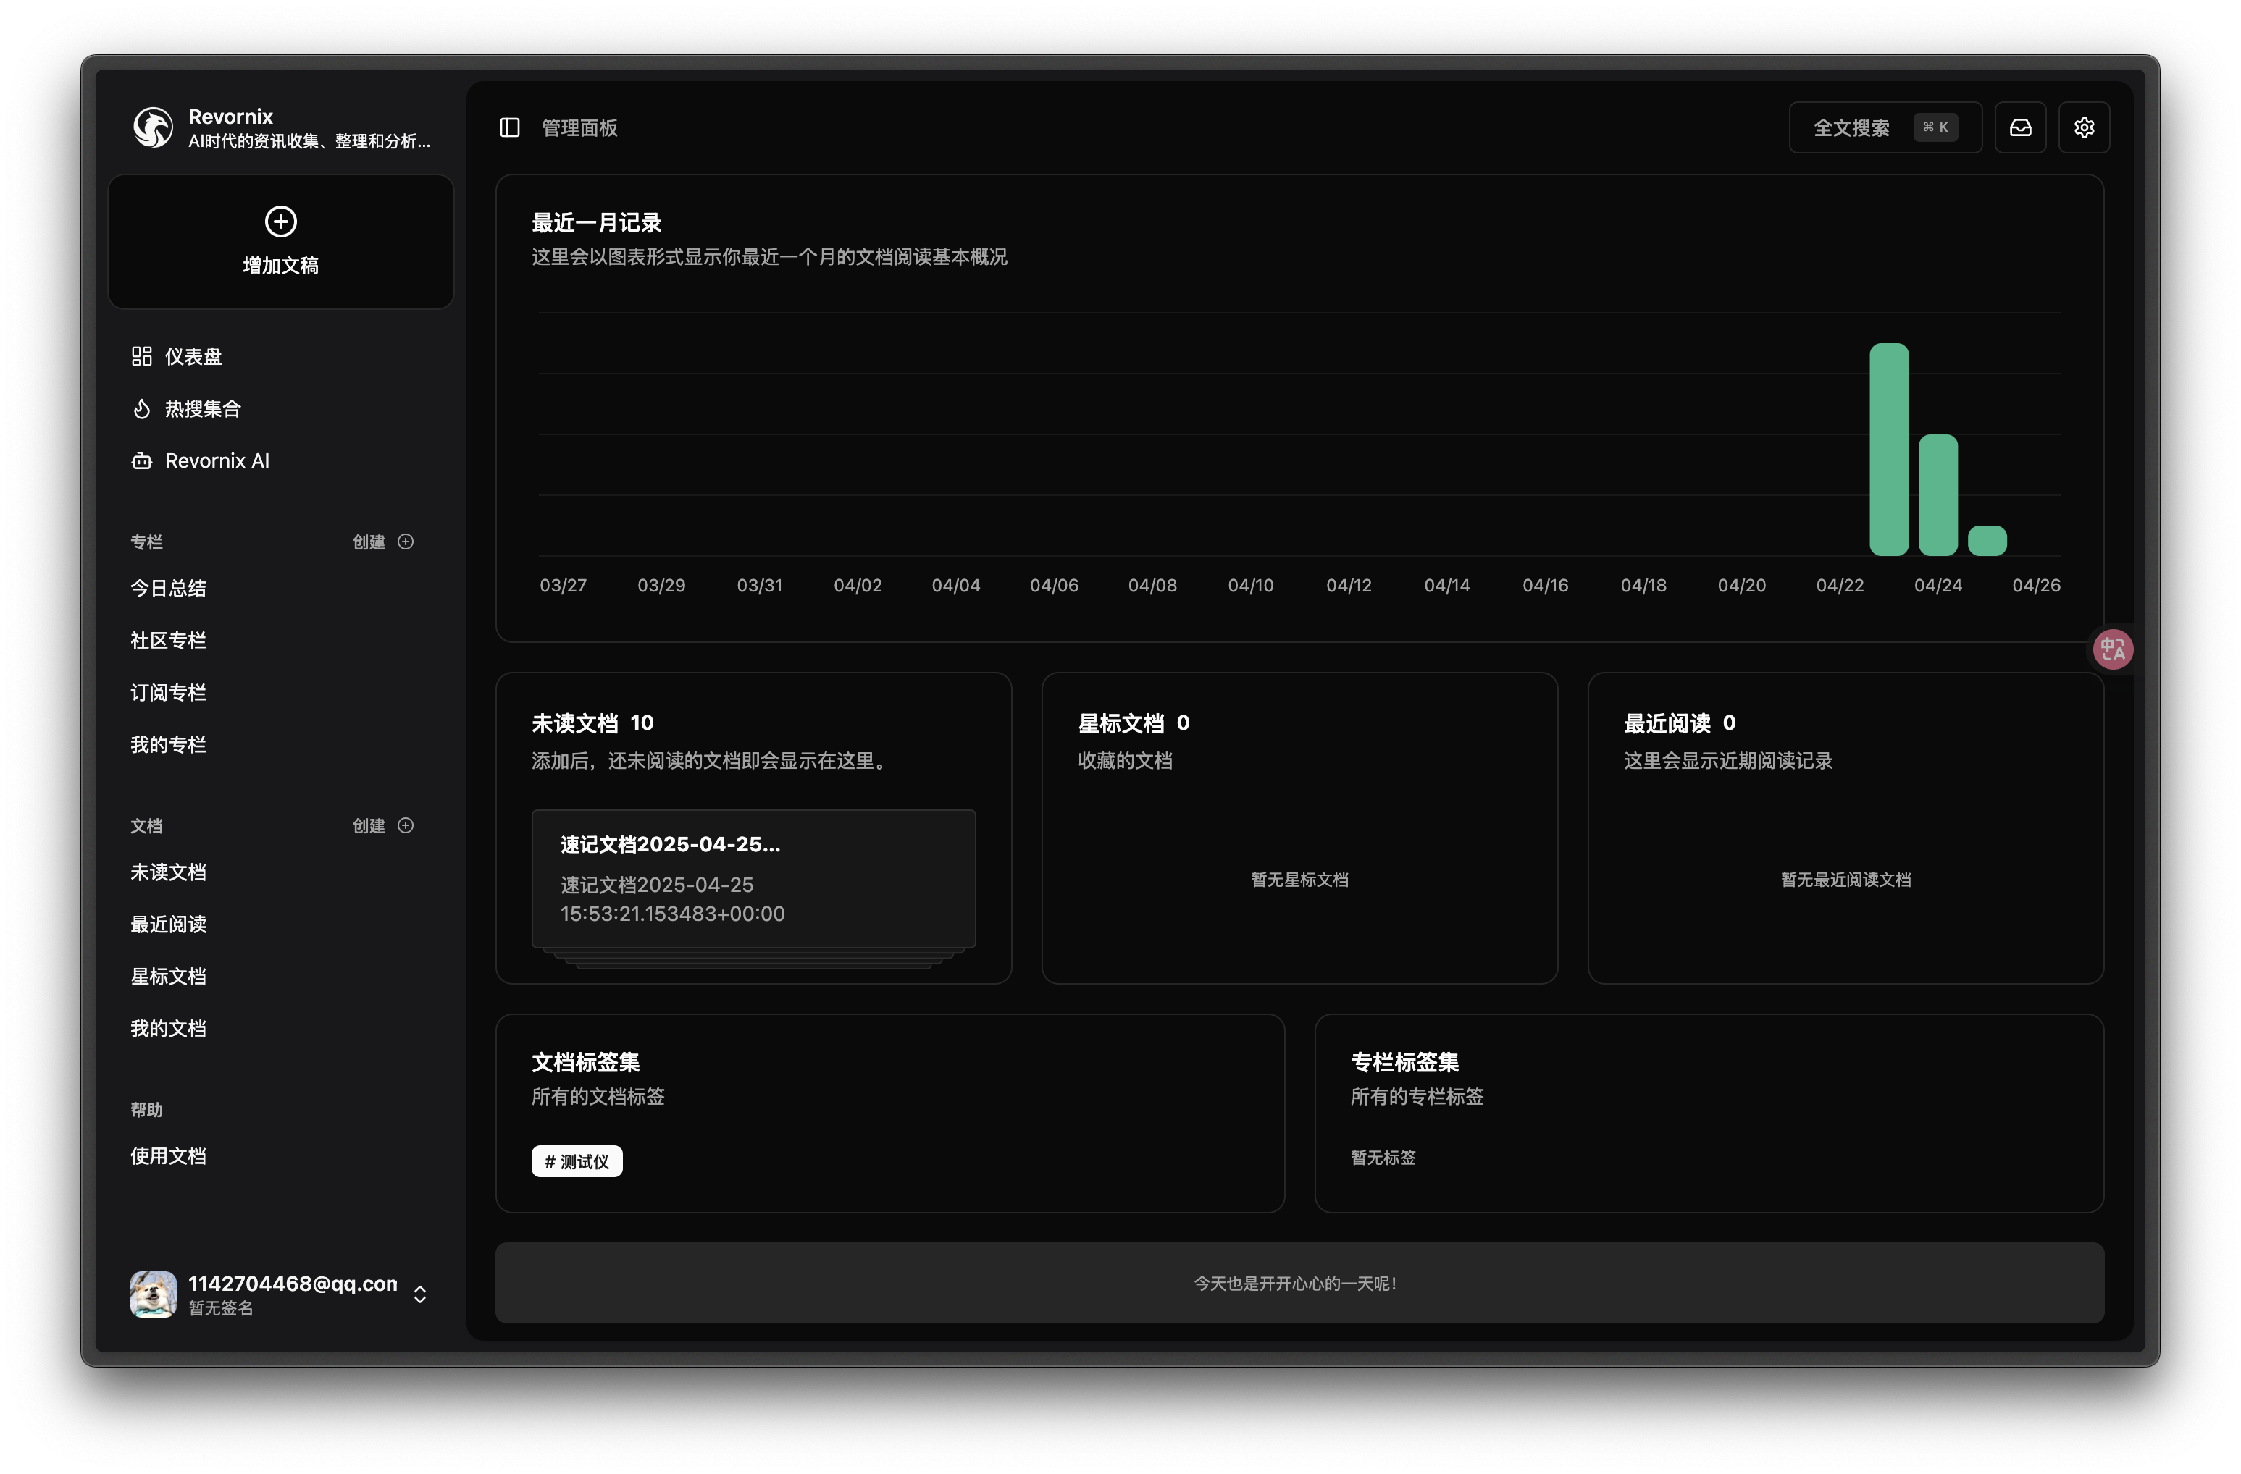Click the 热搜集合 flame icon
Image resolution: width=2241 pixels, height=1474 pixels.
coord(141,408)
